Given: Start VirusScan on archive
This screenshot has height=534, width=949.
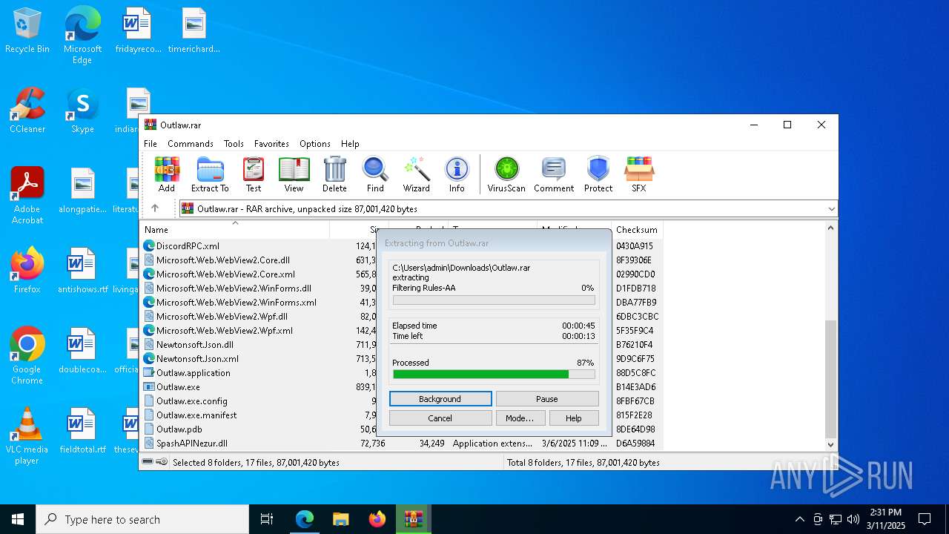Looking at the screenshot, I should [506, 174].
